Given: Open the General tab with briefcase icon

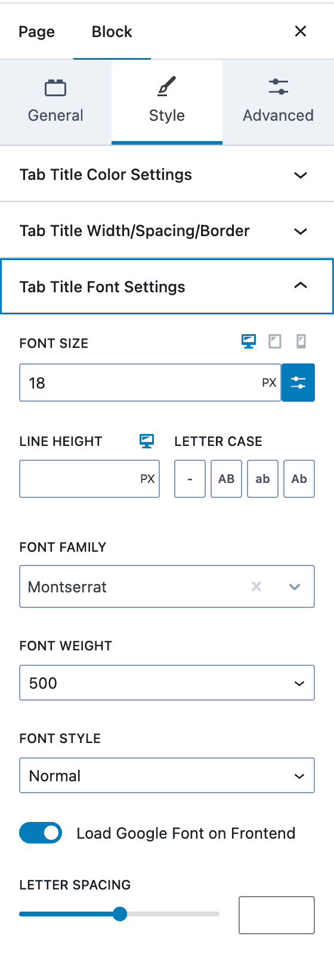Looking at the screenshot, I should (55, 102).
